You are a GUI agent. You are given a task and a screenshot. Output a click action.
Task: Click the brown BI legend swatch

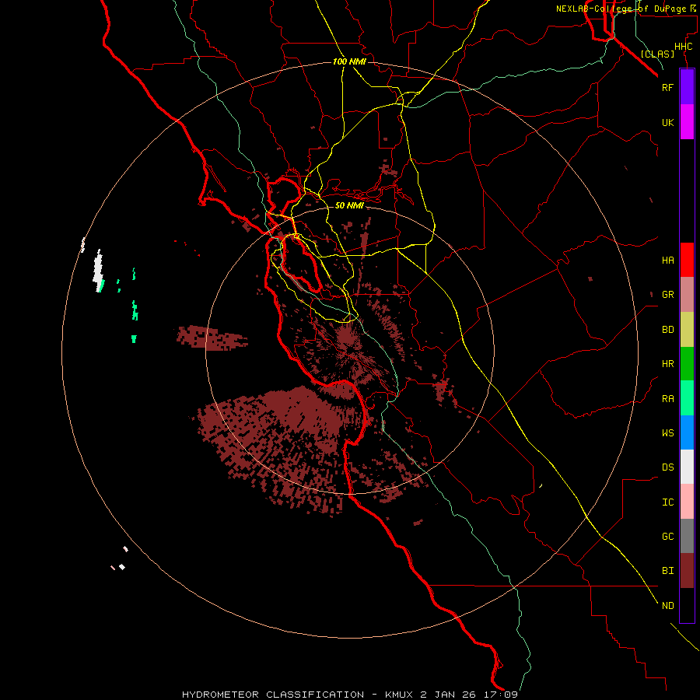pos(687,571)
